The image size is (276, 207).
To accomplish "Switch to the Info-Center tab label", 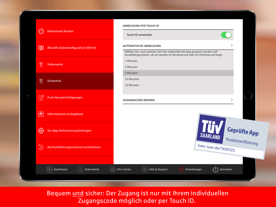I will 124,169.
